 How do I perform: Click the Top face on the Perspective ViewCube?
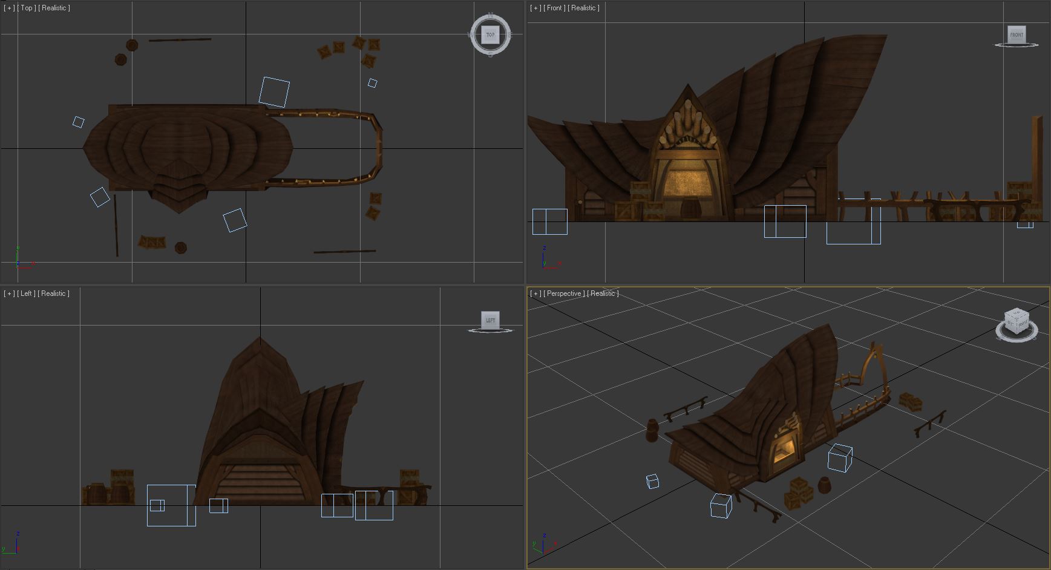point(1016,313)
